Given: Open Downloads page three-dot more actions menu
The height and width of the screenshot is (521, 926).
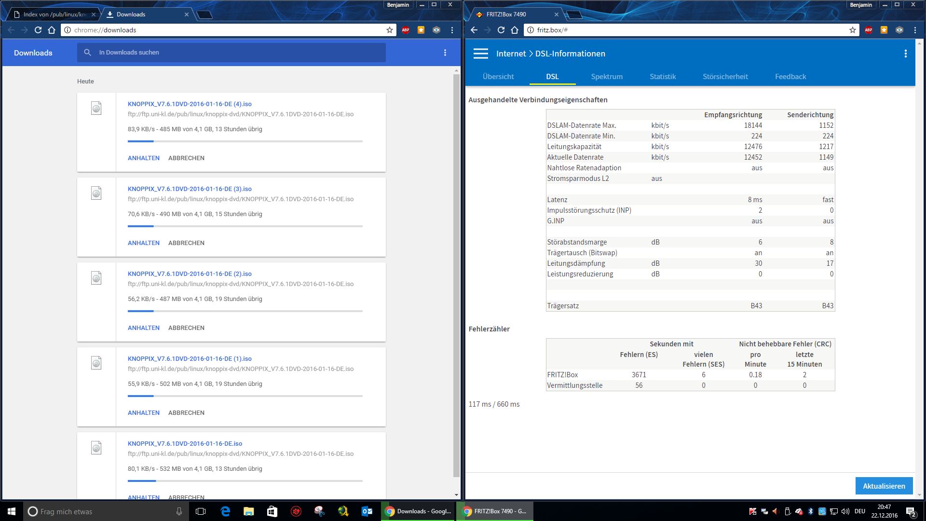Looking at the screenshot, I should 445,53.
